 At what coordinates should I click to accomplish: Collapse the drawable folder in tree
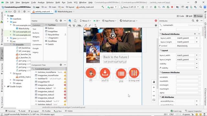11,44
